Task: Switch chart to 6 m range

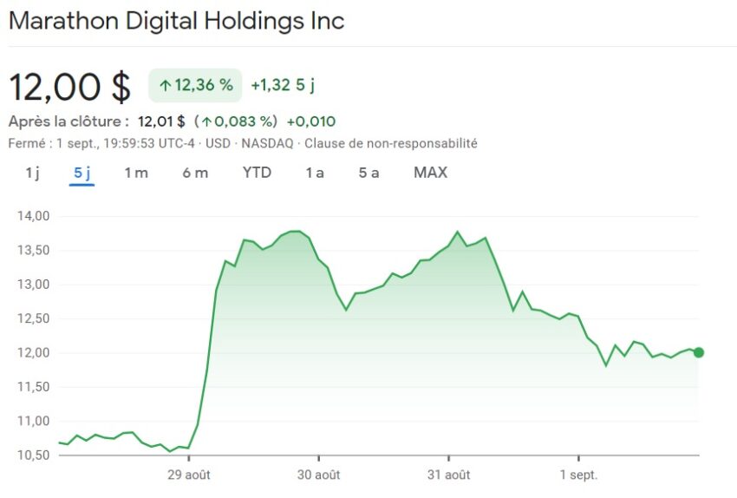Action: click(195, 173)
